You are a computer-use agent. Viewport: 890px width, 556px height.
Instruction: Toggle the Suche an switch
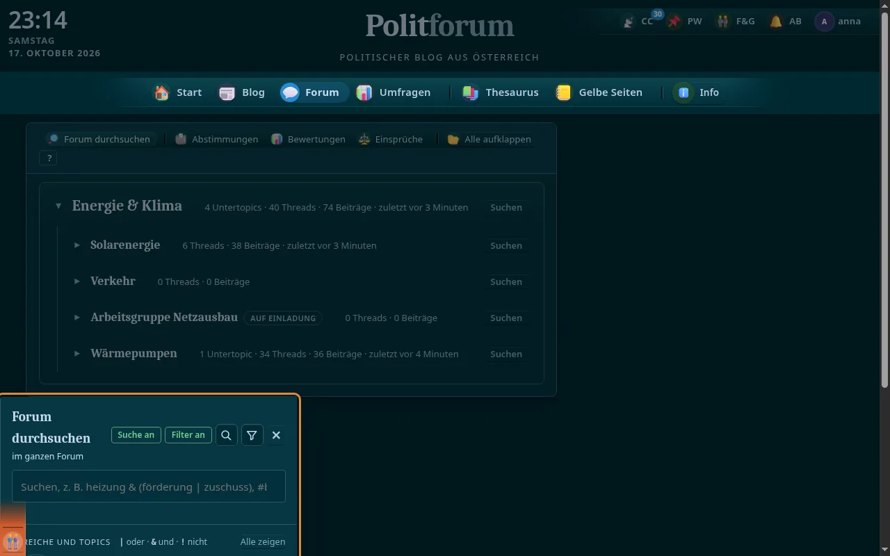(136, 435)
